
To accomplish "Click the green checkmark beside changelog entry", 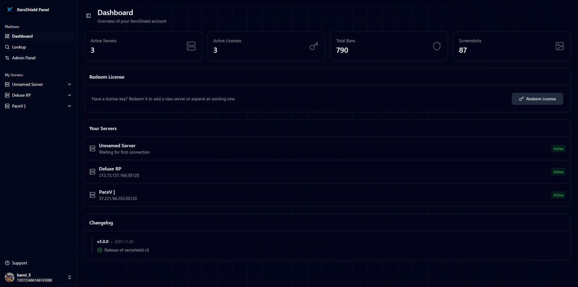I will pos(99,250).
